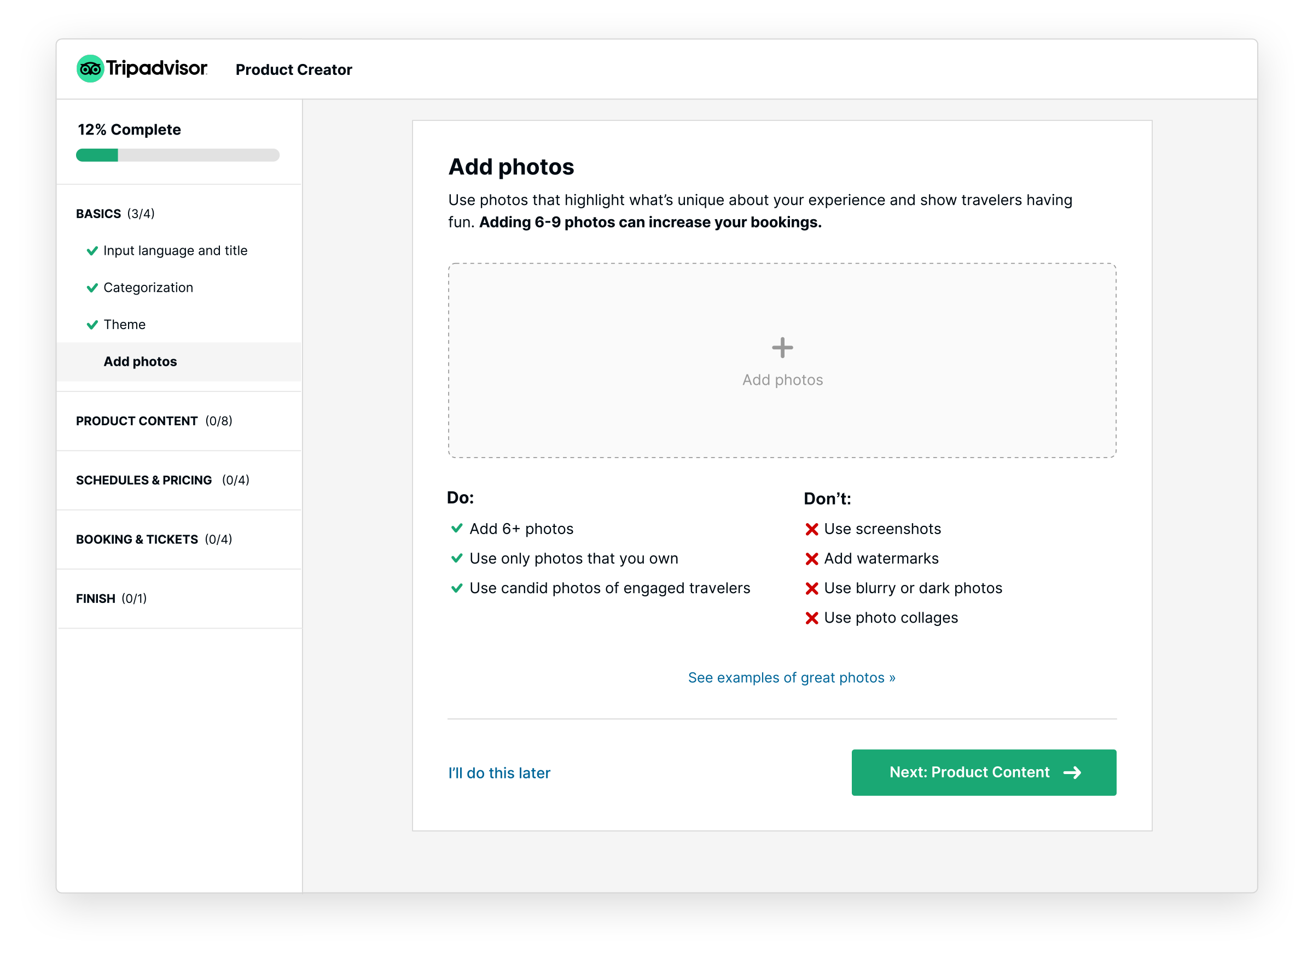Click red X next to Add watermarks
This screenshot has height=967, width=1313.
[811, 559]
